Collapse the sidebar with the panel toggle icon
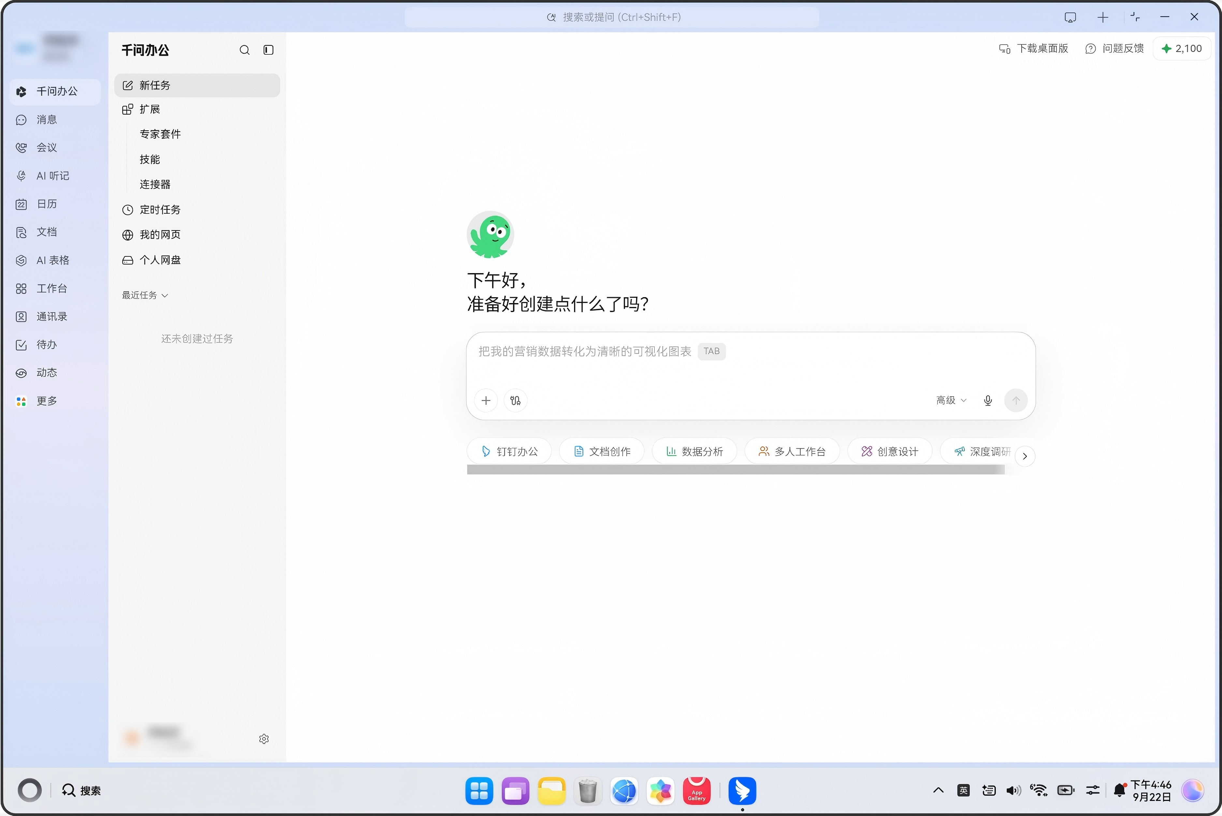This screenshot has width=1222, height=816. pyautogui.click(x=269, y=50)
